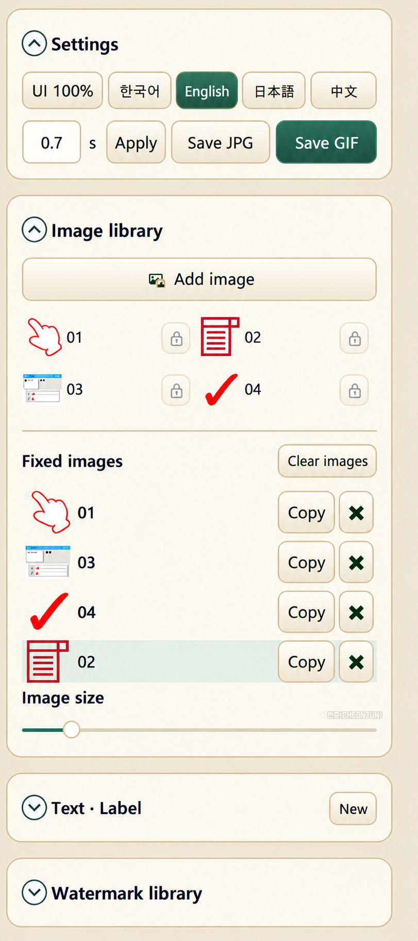Viewport: 418px width, 941px height.
Task: Toggle the lock icon for image 01
Action: click(x=176, y=339)
